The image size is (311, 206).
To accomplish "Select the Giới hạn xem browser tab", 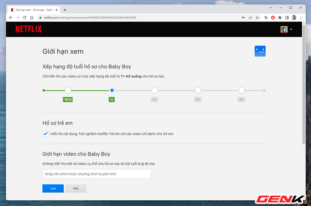I will coord(34,10).
